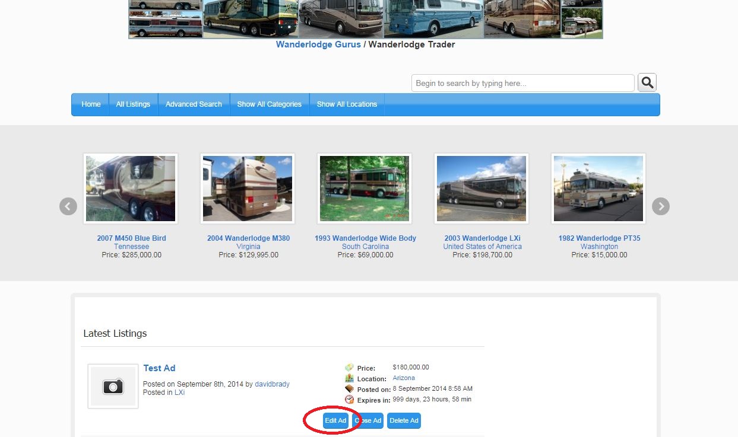Open the All Listings menu item
Viewport: 738px width, 437px height.
pos(133,104)
